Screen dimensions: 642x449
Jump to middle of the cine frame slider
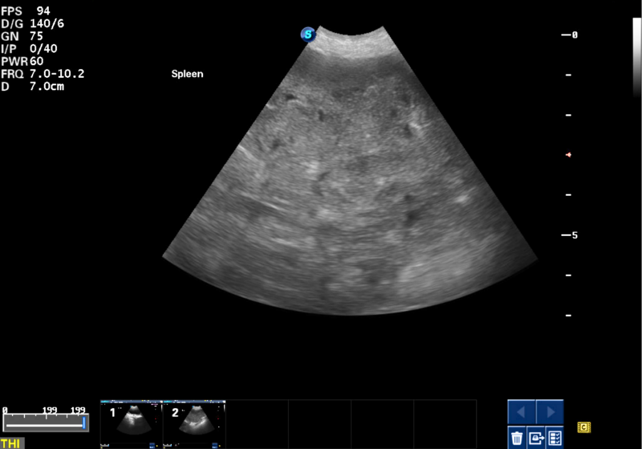coord(45,424)
